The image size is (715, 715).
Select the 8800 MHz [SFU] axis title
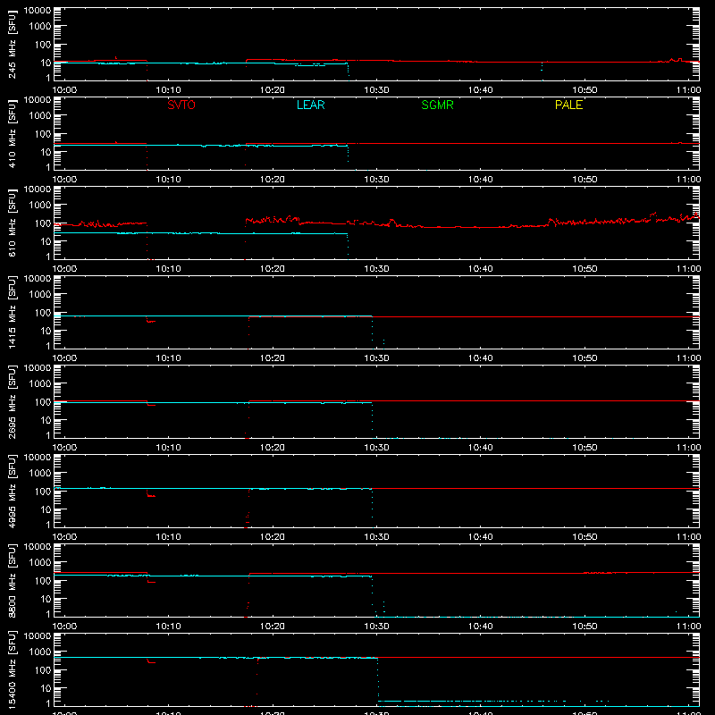coord(13,580)
